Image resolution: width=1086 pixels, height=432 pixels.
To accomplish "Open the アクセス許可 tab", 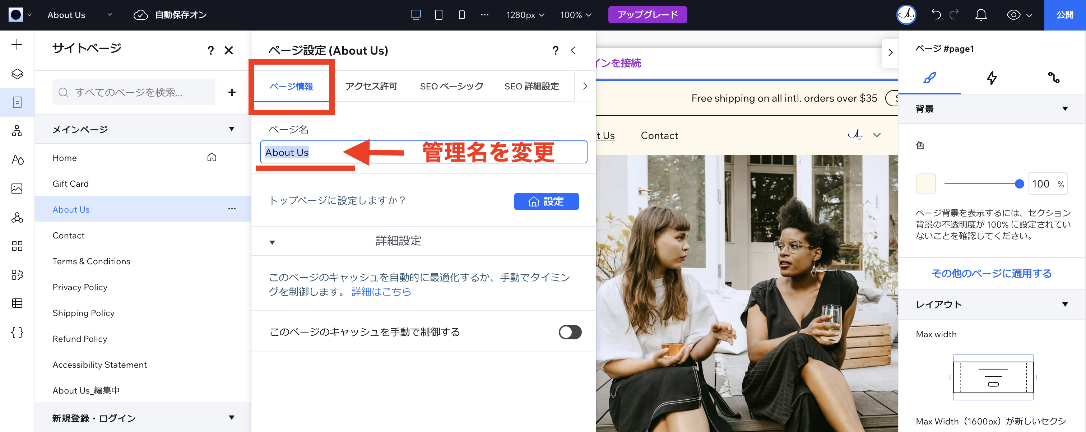I will pyautogui.click(x=371, y=86).
